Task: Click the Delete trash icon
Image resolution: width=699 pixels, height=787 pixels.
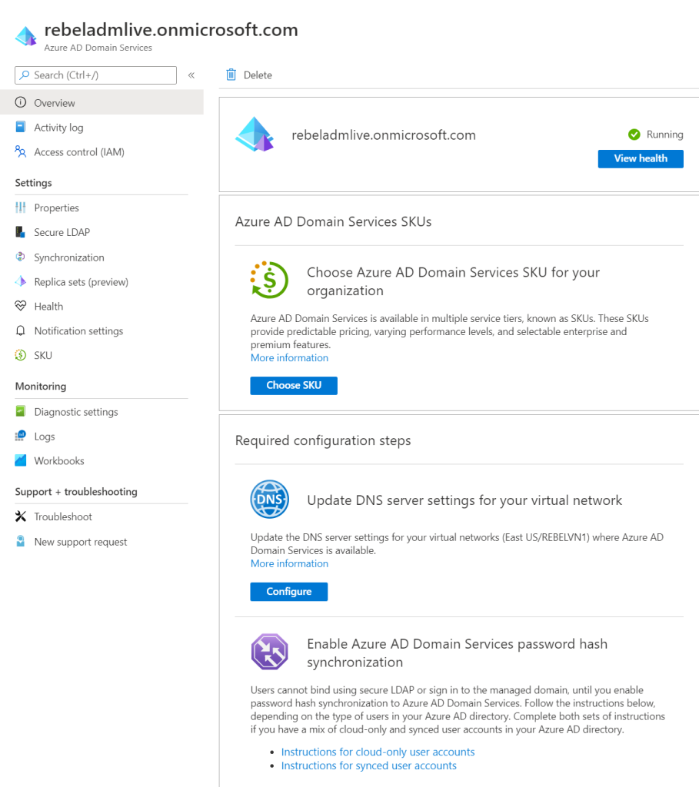Action: click(x=231, y=75)
